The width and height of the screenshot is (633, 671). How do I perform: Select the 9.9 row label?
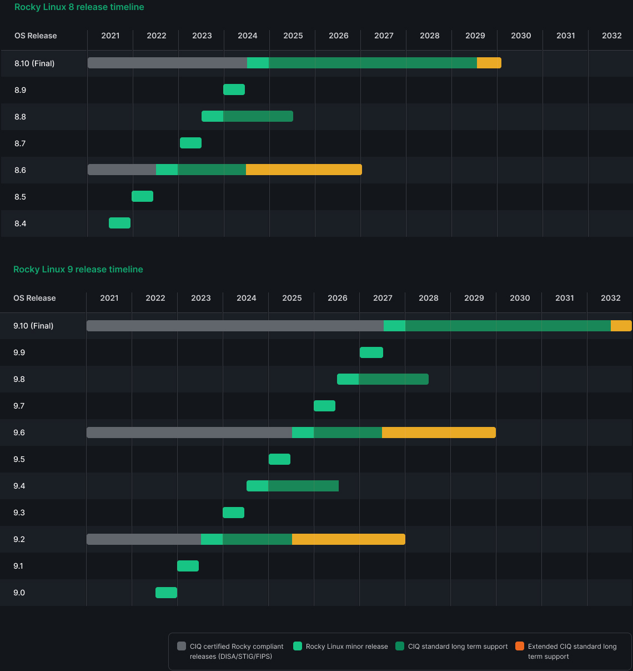pyautogui.click(x=19, y=352)
